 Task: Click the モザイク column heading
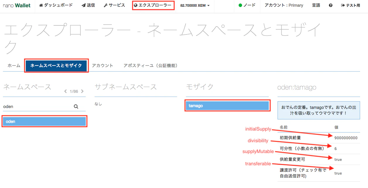[200, 87]
